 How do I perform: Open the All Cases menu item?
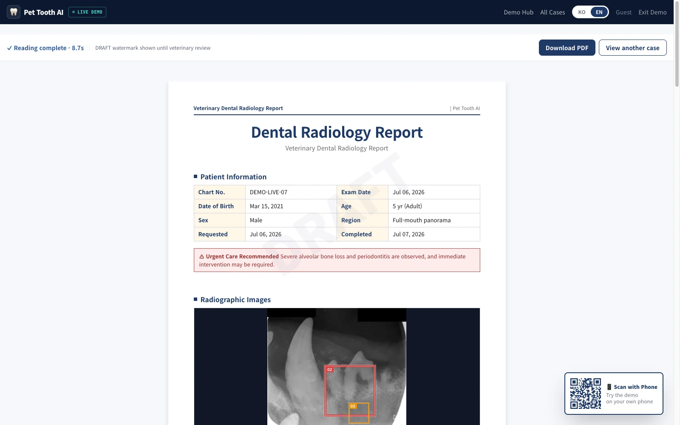pos(552,12)
